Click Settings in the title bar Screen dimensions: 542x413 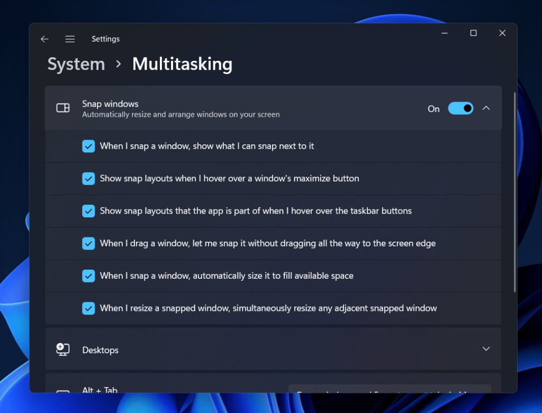pos(105,39)
